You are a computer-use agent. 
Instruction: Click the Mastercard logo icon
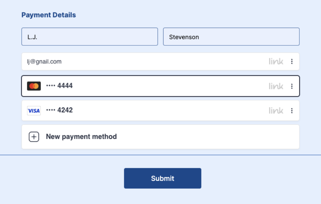coord(34,86)
